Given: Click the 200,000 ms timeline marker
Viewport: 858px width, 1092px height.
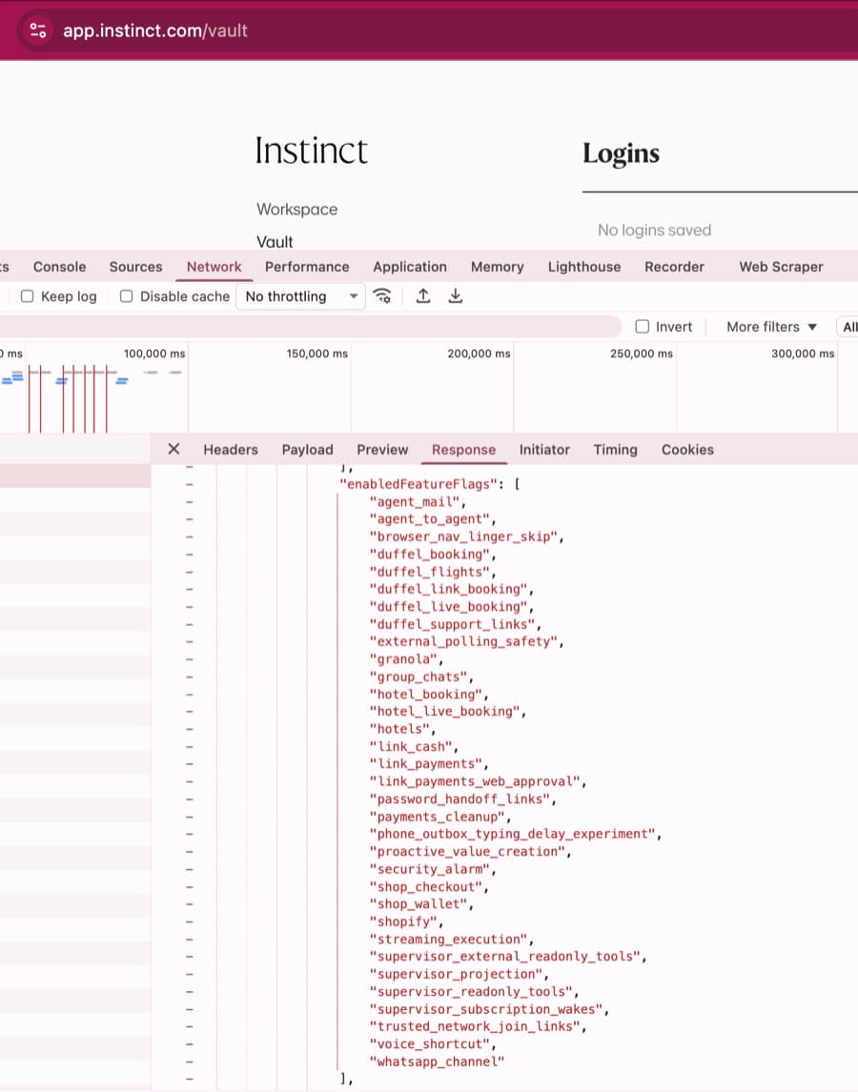Looking at the screenshot, I should [x=479, y=354].
